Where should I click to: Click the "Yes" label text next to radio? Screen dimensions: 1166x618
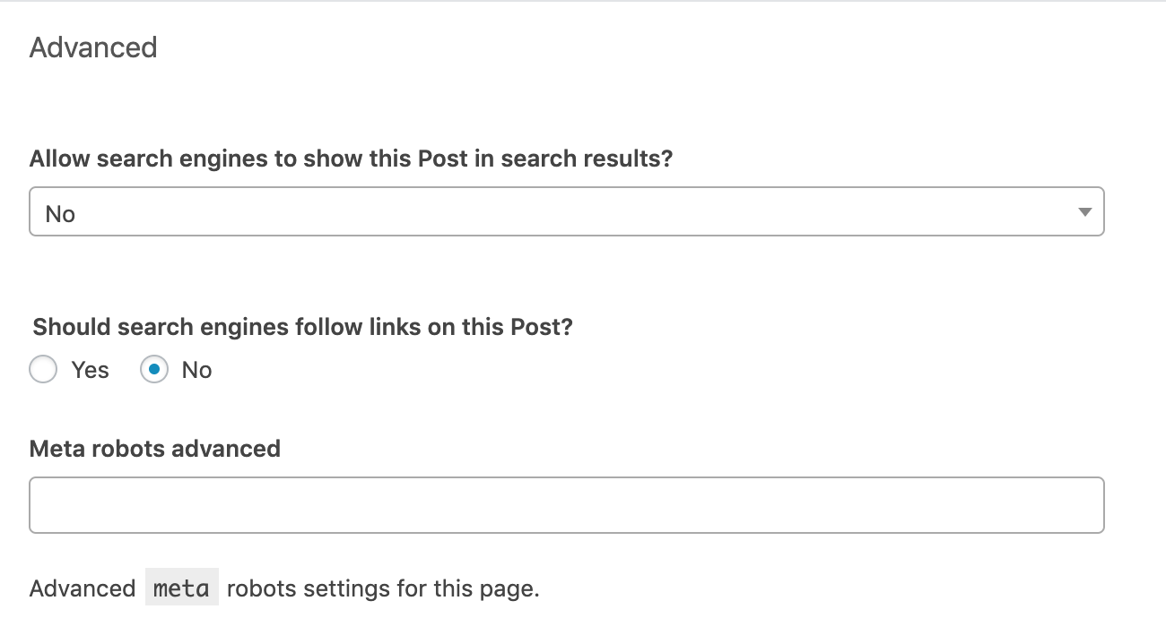point(91,370)
